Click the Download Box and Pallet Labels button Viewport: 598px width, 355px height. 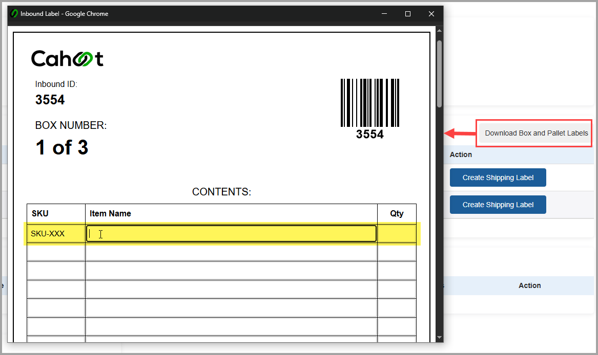click(536, 133)
